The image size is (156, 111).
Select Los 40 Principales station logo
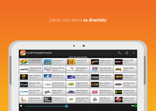[24, 62]
